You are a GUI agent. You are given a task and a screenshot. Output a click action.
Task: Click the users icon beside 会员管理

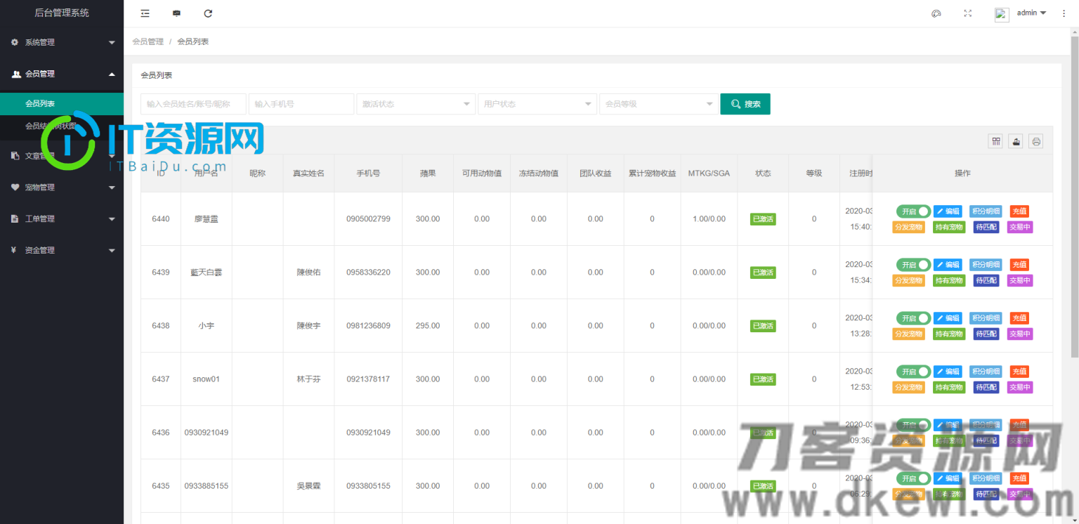coord(16,74)
